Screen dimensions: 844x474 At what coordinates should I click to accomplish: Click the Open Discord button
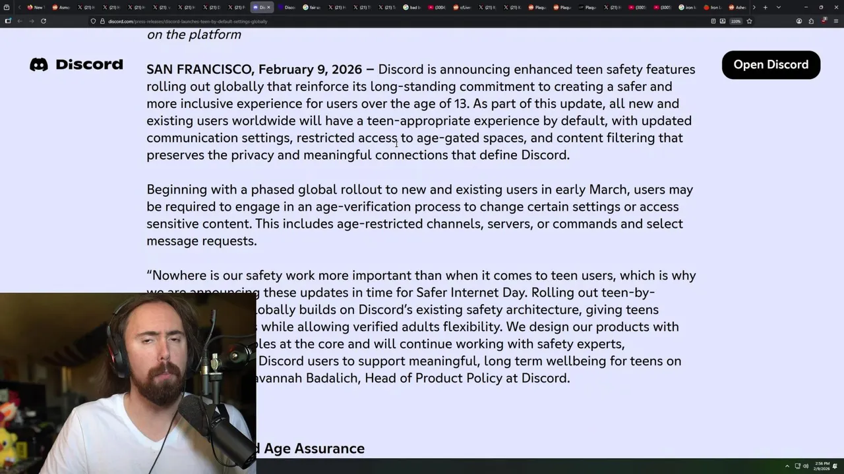pos(771,65)
